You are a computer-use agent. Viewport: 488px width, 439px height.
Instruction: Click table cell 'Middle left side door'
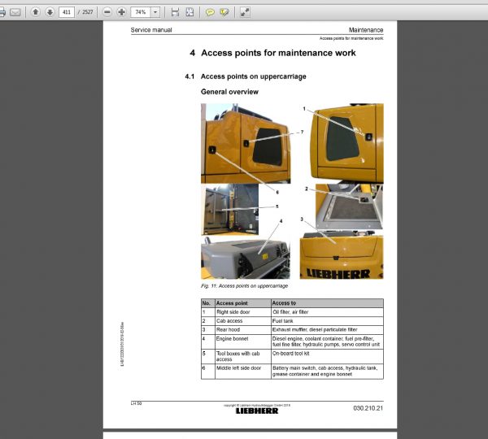click(242, 372)
